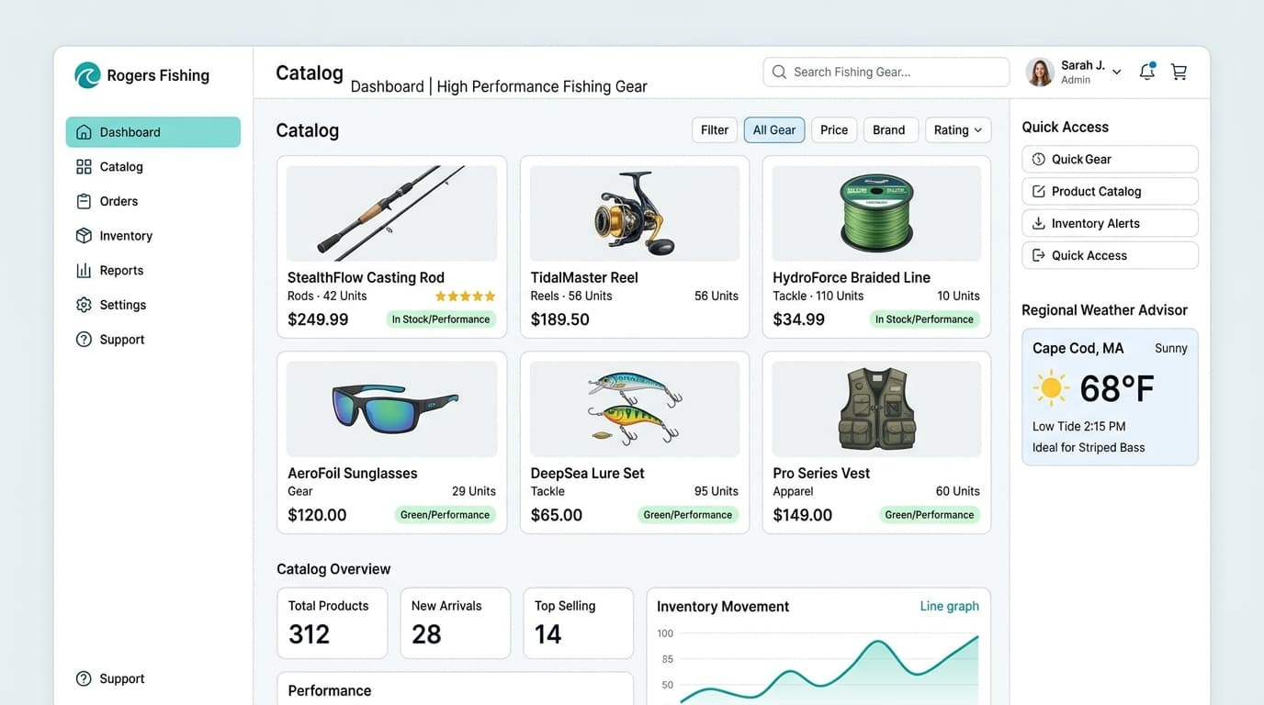Open the TidalMaster Reel product image
This screenshot has height=705, width=1264.
coord(635,213)
